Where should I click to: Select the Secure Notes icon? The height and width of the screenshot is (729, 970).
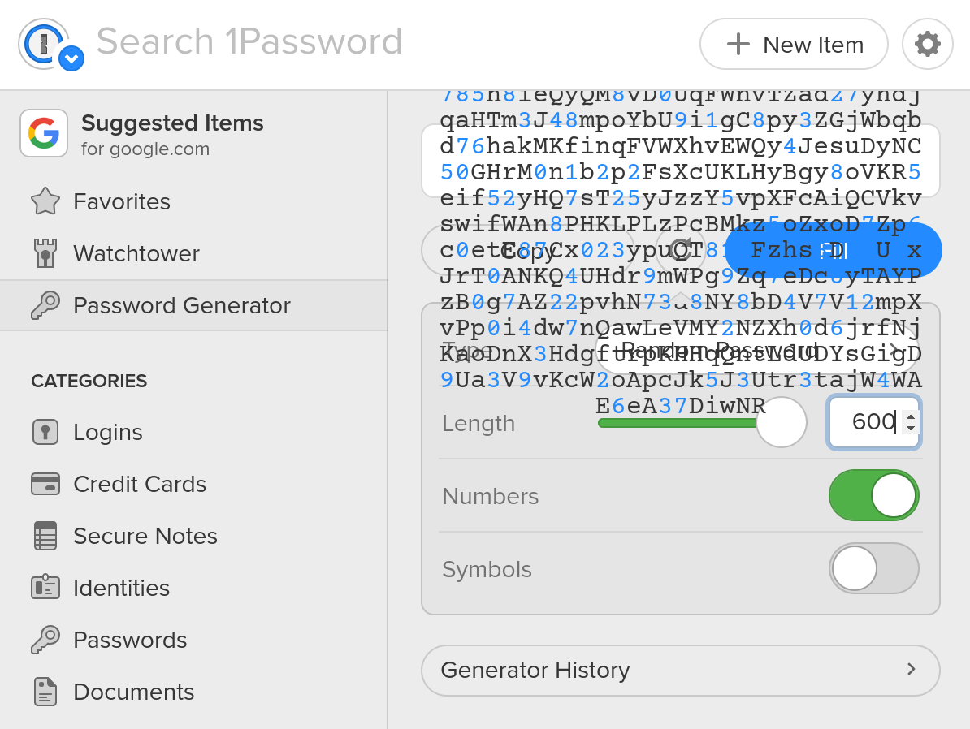(x=45, y=536)
